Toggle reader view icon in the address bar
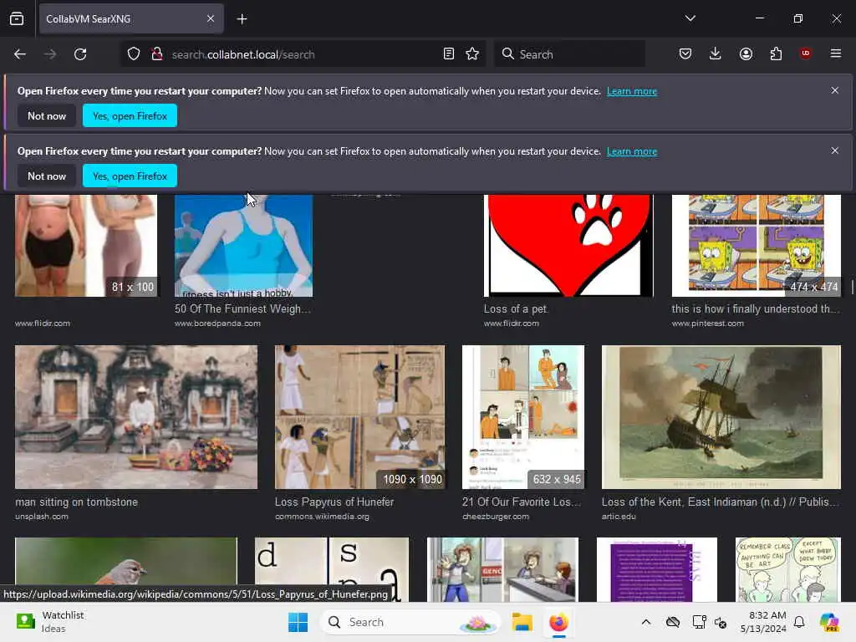The image size is (856, 642). click(x=449, y=53)
